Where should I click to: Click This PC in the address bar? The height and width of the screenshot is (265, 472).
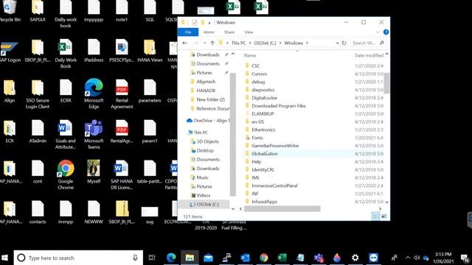coord(238,43)
